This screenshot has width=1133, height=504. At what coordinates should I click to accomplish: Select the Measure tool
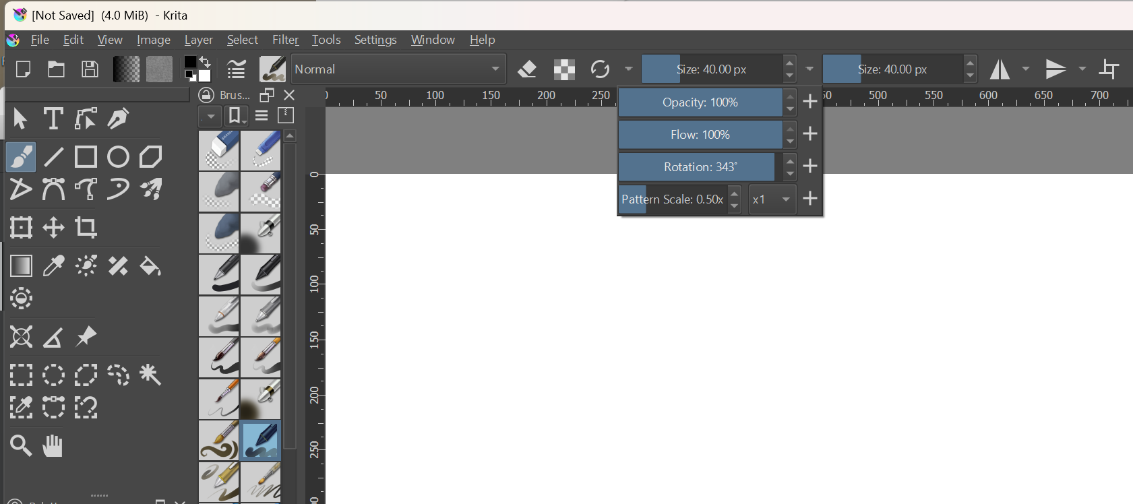point(53,336)
